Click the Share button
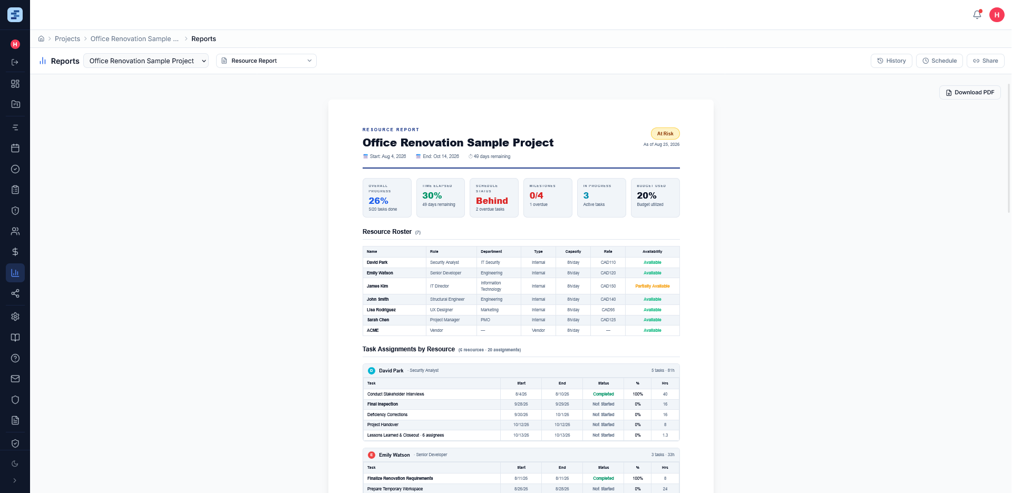The width and height of the screenshot is (1012, 493). pos(985,61)
